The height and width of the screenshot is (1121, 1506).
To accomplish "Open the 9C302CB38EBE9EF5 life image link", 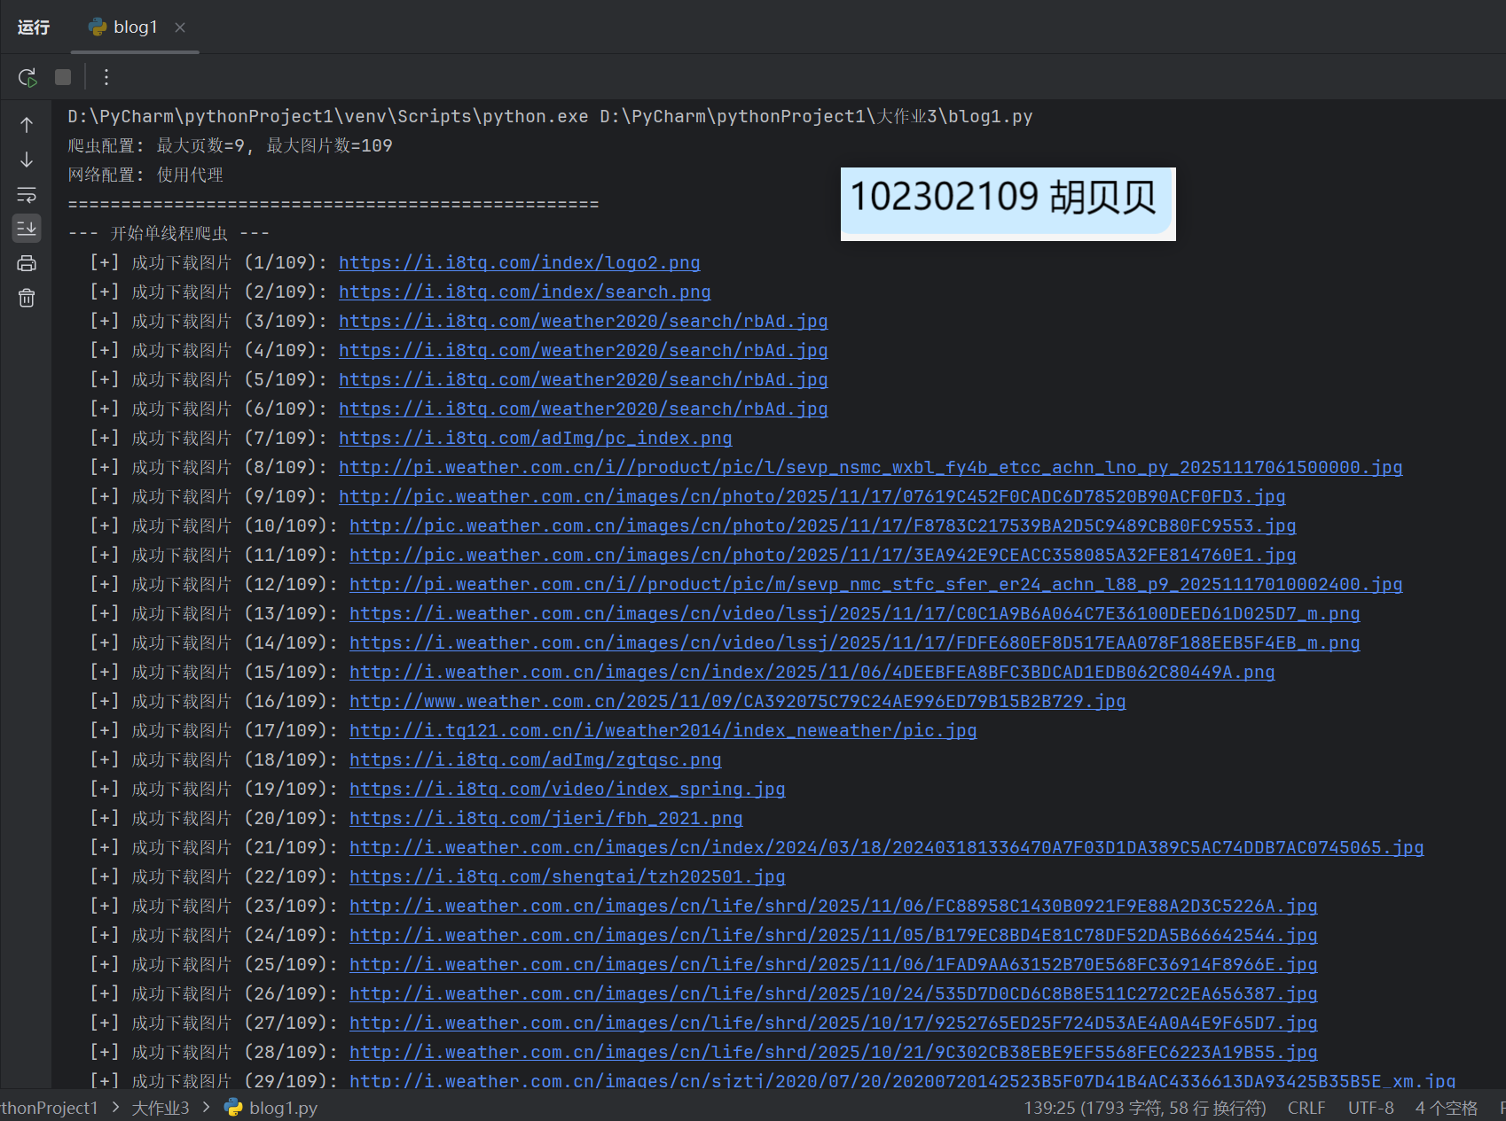I will click(834, 1053).
